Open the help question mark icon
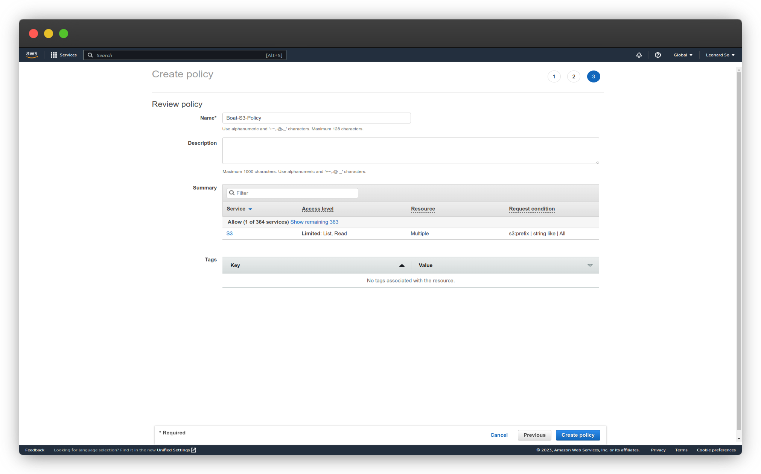The height and width of the screenshot is (474, 761). 658,55
